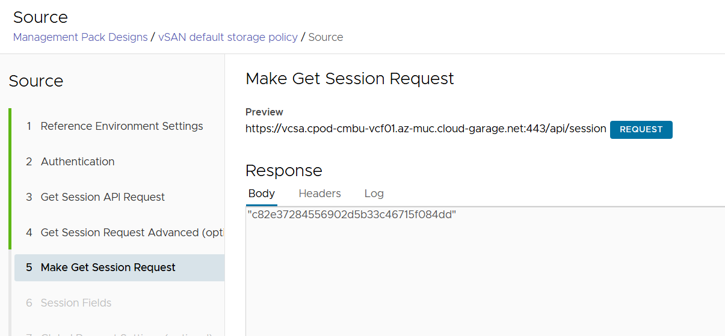Navigate to step 3 Get Session API Request
725x336 pixels.
click(x=102, y=197)
